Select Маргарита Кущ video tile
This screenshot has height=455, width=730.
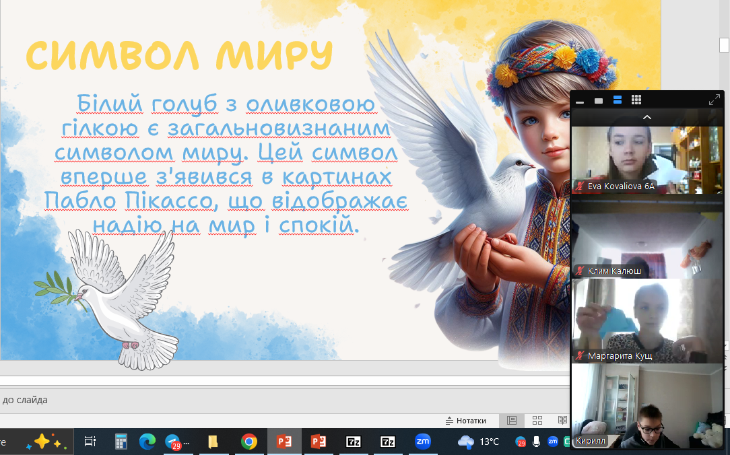click(x=646, y=320)
